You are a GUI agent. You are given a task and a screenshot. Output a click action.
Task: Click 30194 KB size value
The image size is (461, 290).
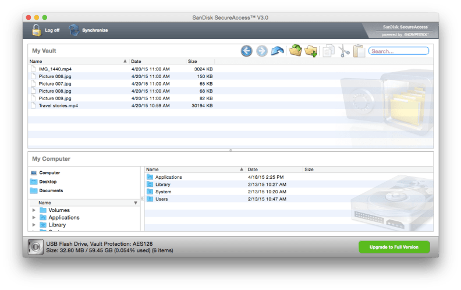[x=202, y=105]
